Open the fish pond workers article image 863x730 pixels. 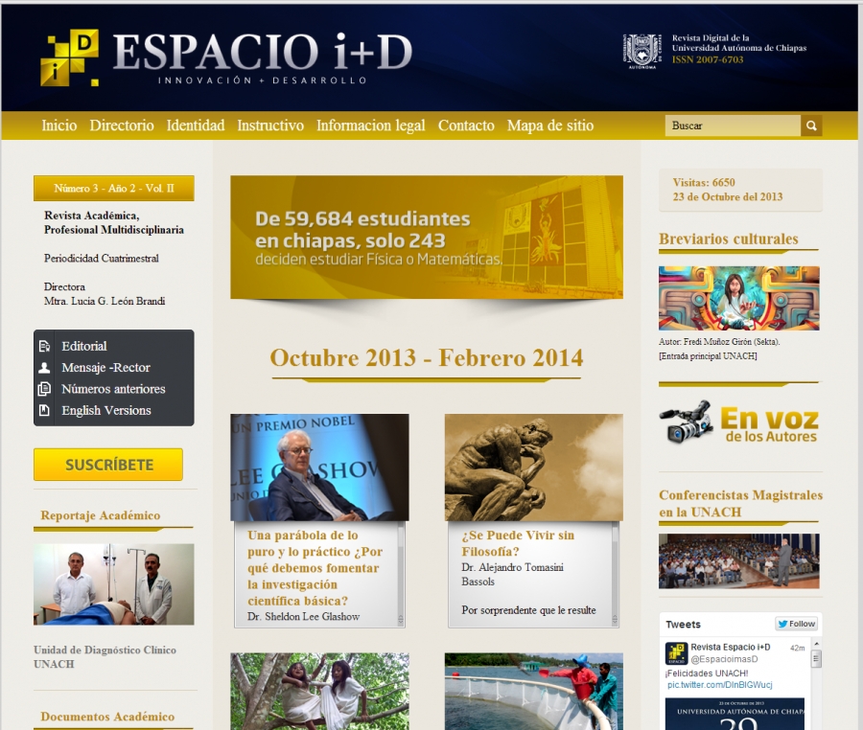coord(534,692)
